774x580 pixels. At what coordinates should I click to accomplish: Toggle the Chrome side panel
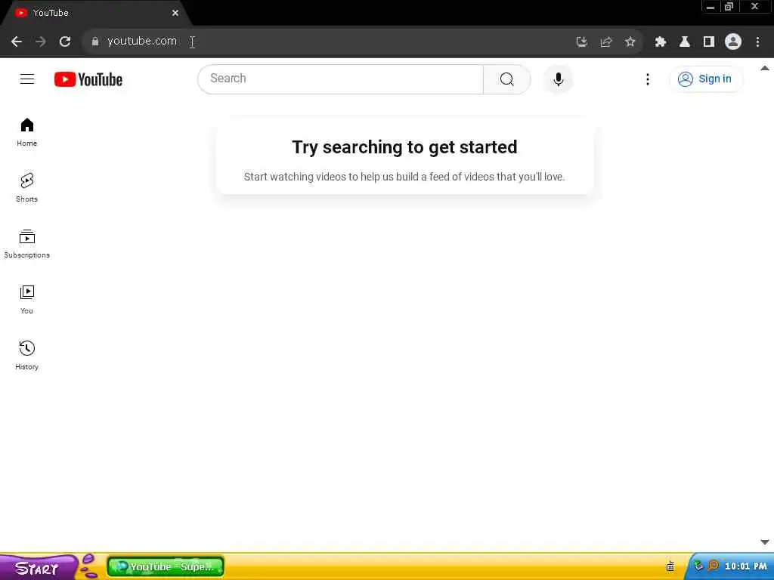pos(709,42)
